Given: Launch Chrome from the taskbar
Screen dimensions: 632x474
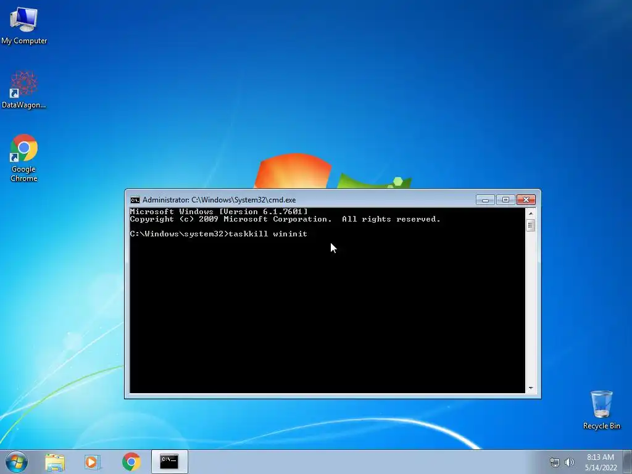Looking at the screenshot, I should tap(131, 462).
